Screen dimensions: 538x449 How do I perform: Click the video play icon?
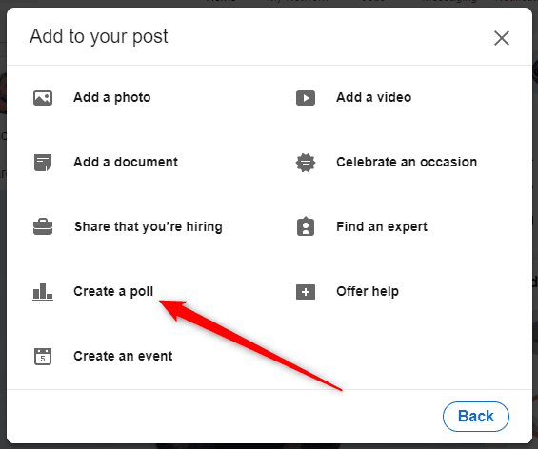(306, 98)
